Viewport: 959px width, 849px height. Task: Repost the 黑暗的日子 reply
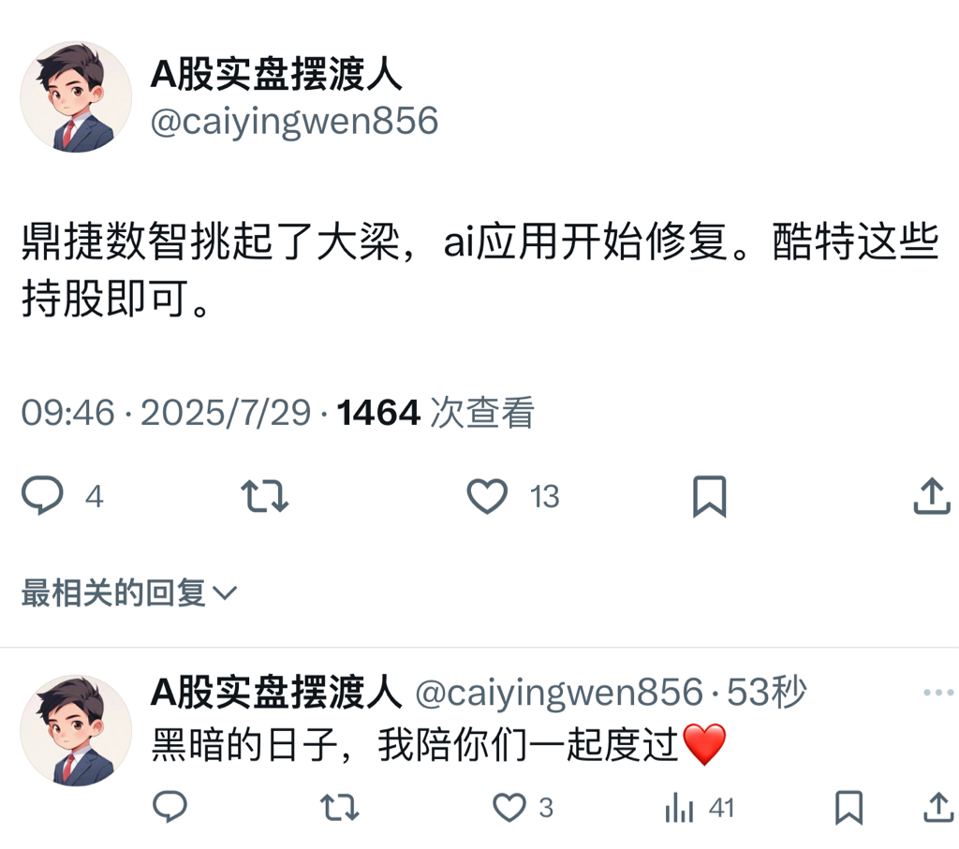340,807
